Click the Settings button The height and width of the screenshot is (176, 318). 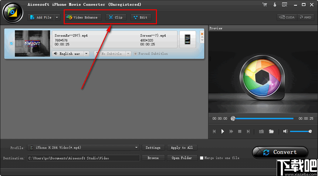coord(153,148)
